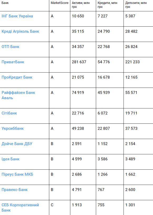Select the ПроКредит Банк link
153x215 pixels.
coord(17,77)
